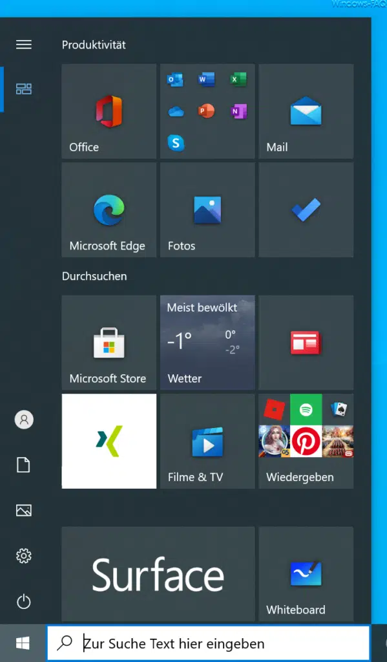Open the Gameloft game thumbnail in Wiedergeben
387x662 pixels.
338,441
